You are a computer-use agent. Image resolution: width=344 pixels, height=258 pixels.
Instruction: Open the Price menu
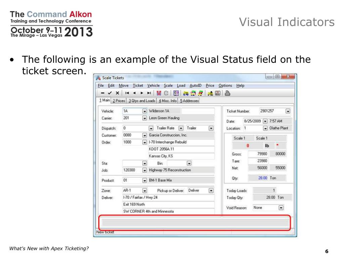210,86
